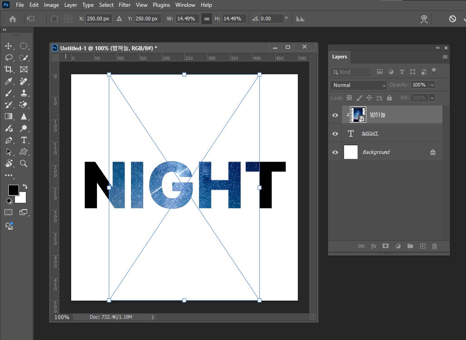Add a layer mask
Viewport: 466px width, 340px height.
[x=385, y=246]
